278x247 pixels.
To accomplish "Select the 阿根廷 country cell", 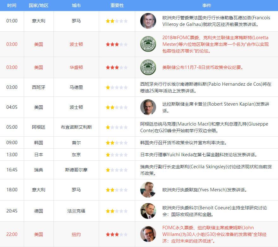I will (x=39, y=127).
